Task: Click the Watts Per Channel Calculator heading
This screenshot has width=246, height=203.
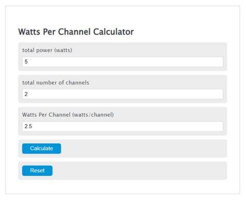Action: click(x=76, y=32)
